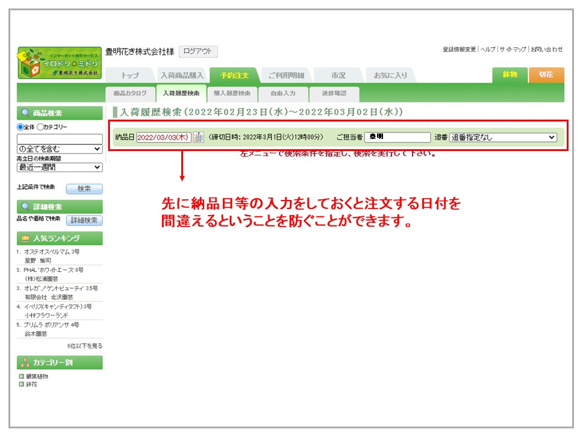Click the イロドリミドリ site logo
The height and width of the screenshot is (435, 580).
pyautogui.click(x=59, y=63)
